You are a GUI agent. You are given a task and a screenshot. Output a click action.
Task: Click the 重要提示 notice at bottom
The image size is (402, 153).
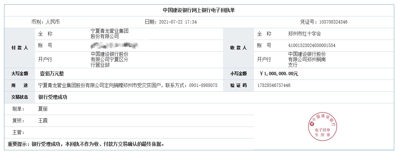86,144
